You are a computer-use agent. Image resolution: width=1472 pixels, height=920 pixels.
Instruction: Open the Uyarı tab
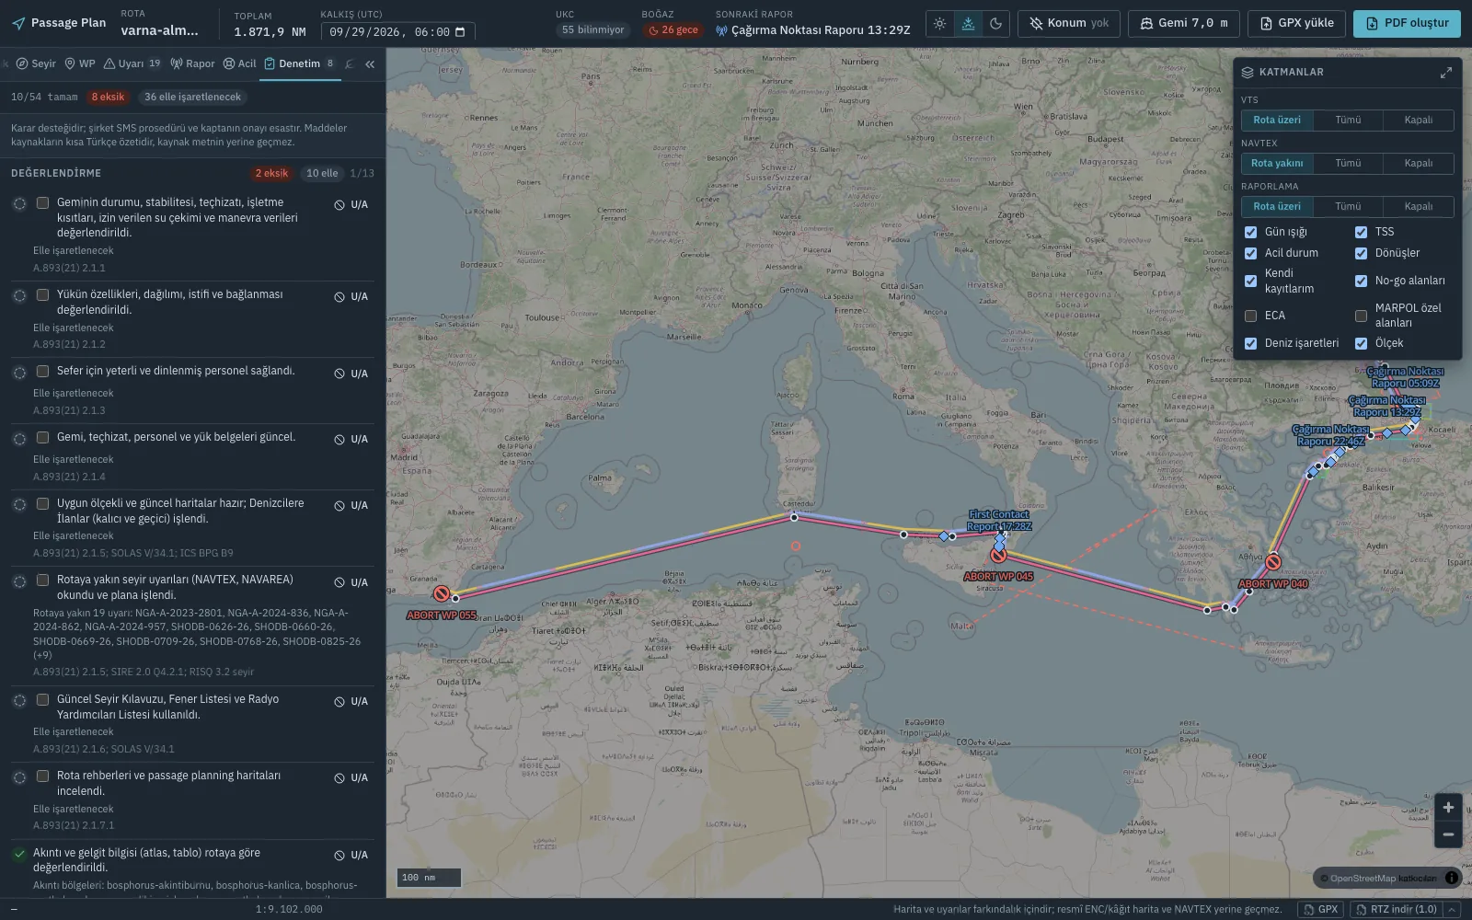coord(132,64)
